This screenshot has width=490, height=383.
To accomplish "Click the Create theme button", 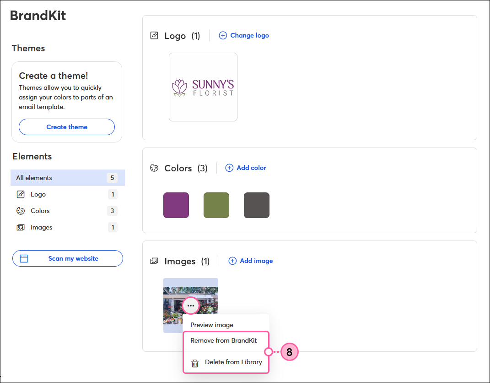I will (67, 127).
